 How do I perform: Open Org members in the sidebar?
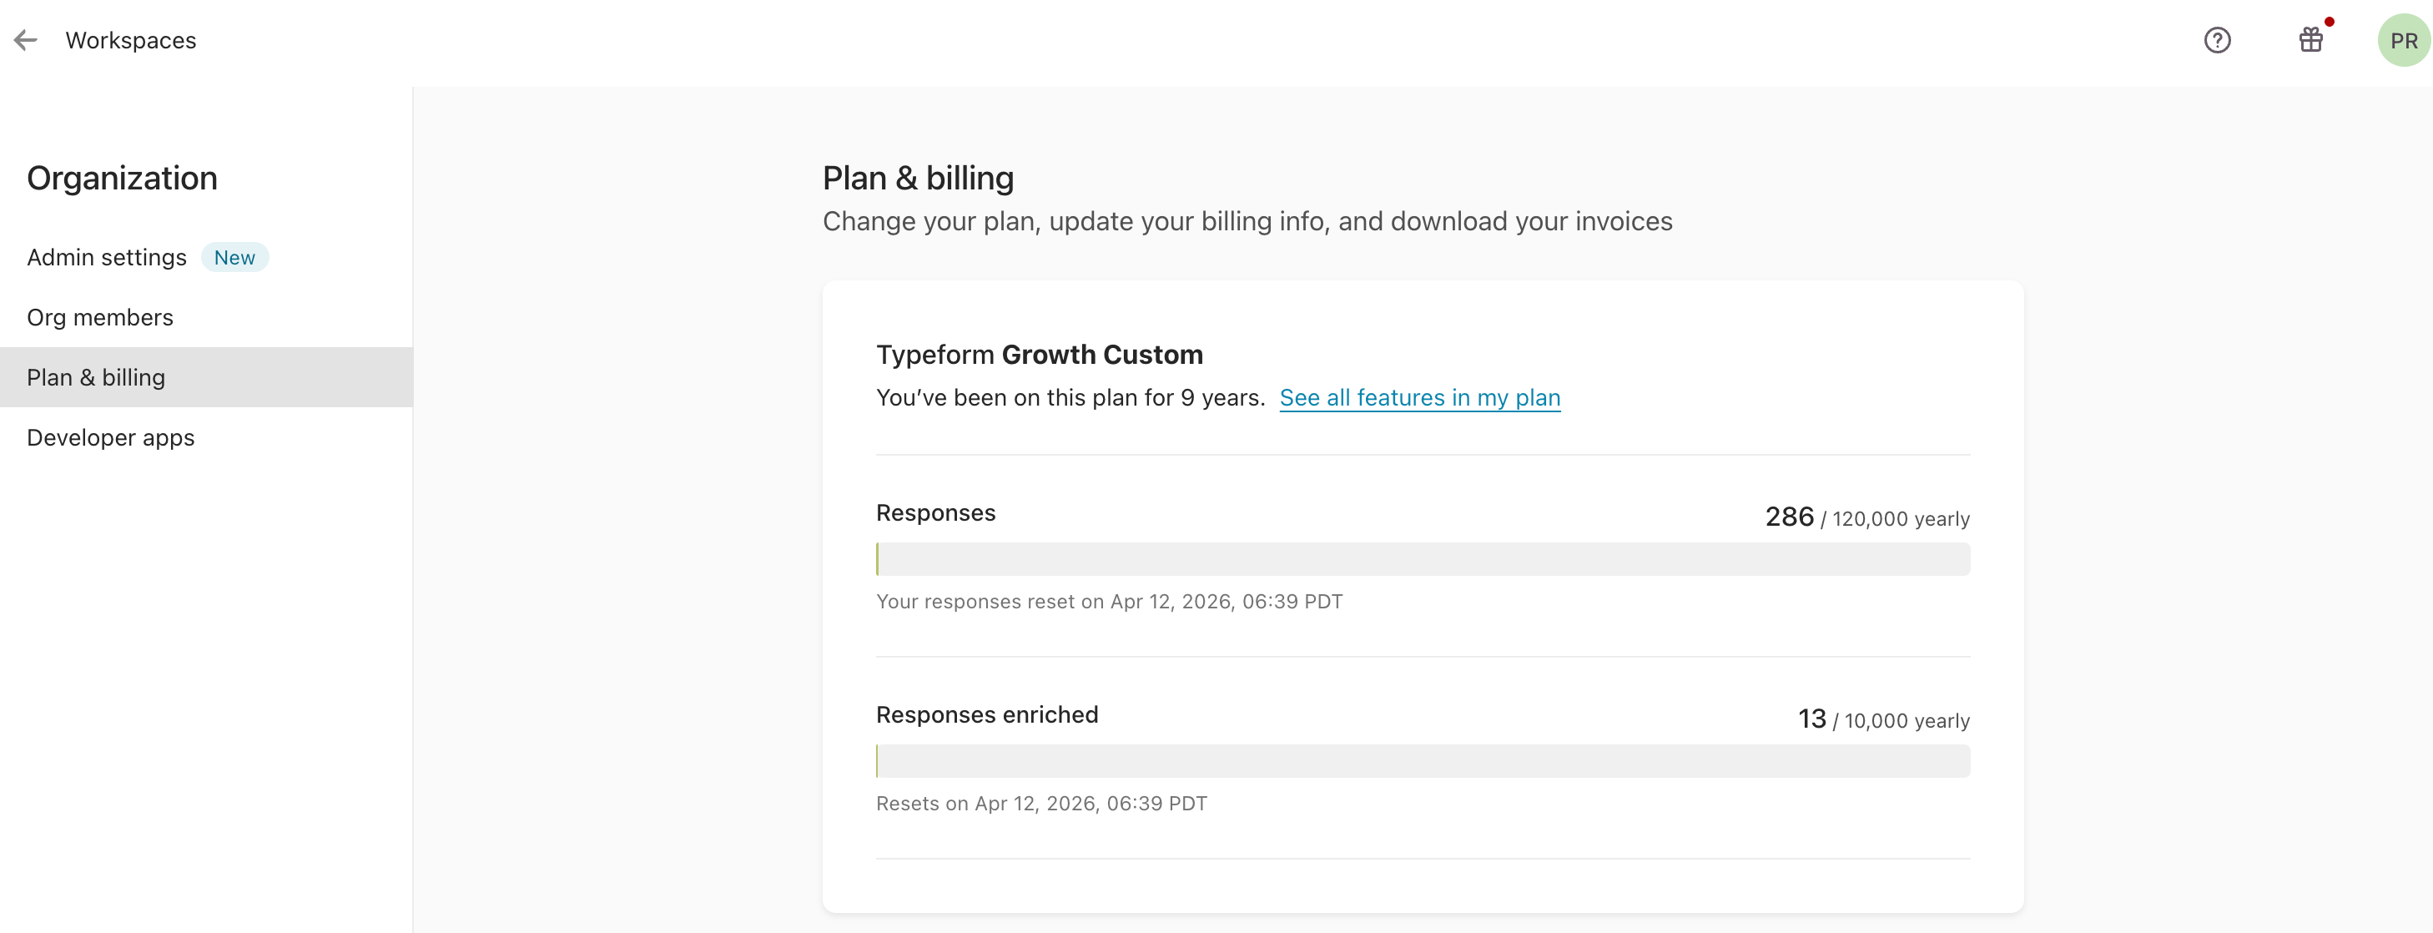coord(100,317)
